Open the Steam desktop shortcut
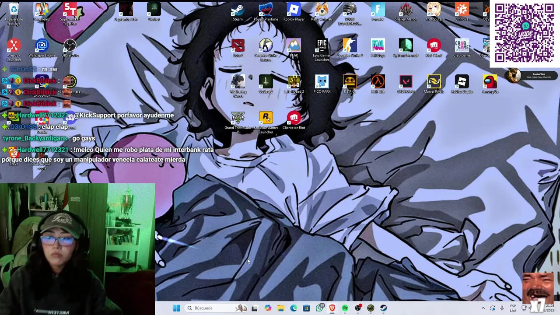Screen dimensions: 560x315 (x=238, y=12)
